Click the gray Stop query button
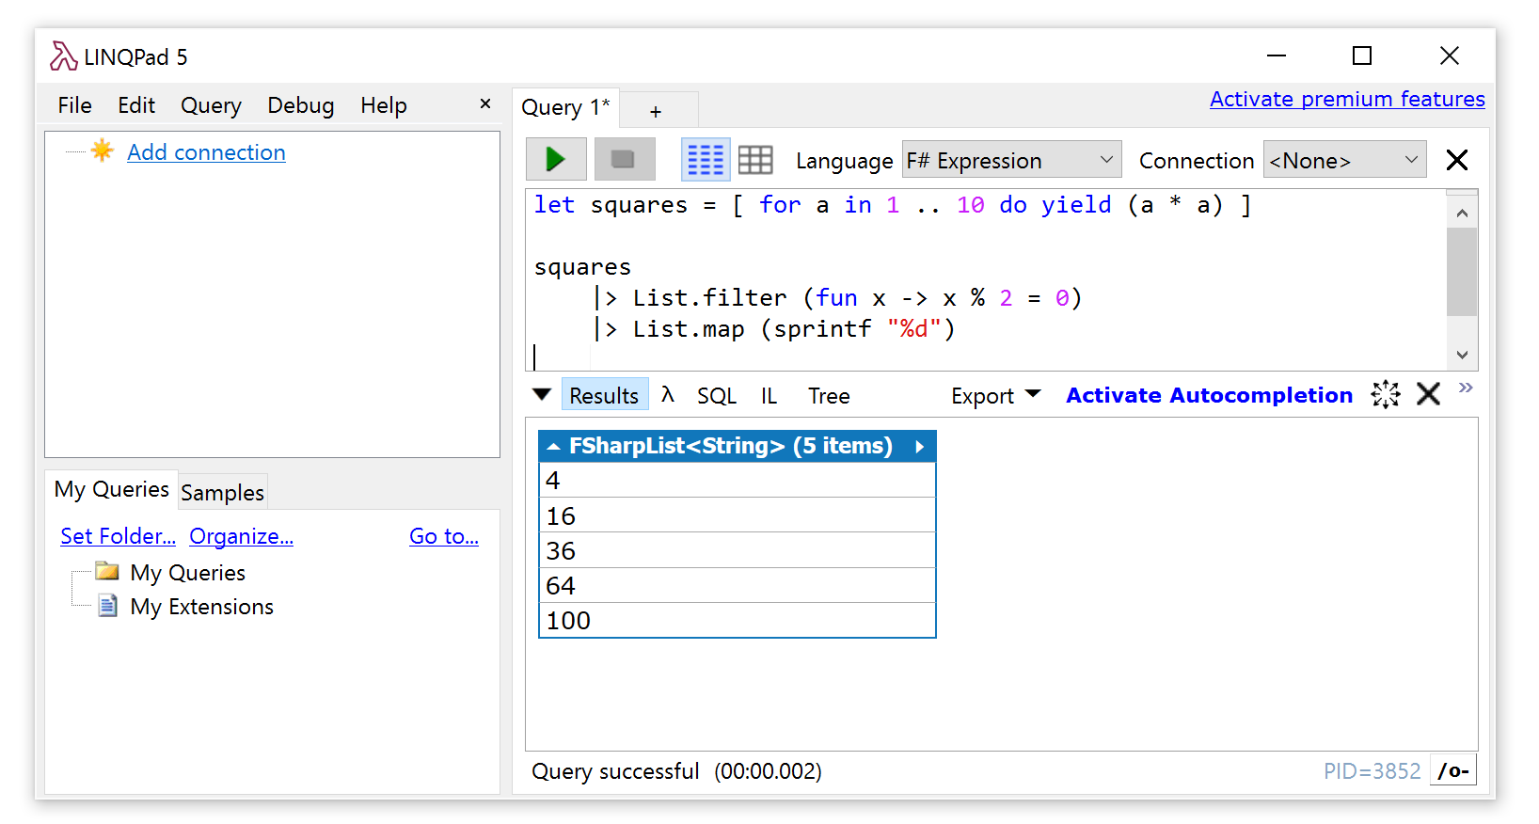 click(x=623, y=159)
